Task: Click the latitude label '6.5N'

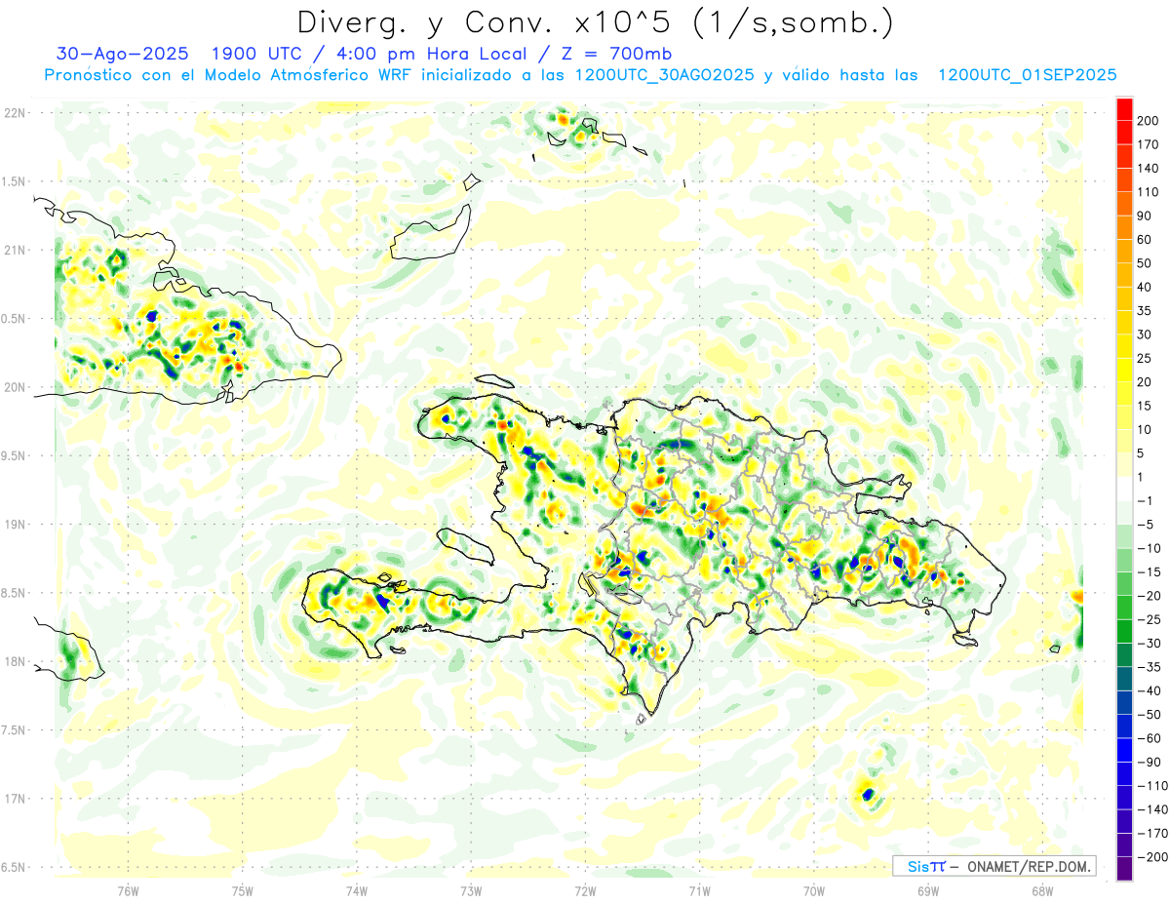Action: (x=13, y=867)
